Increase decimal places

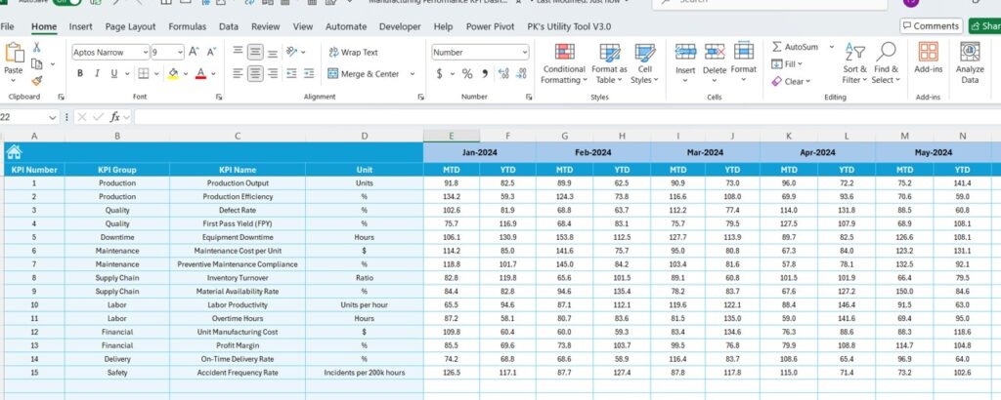[503, 74]
